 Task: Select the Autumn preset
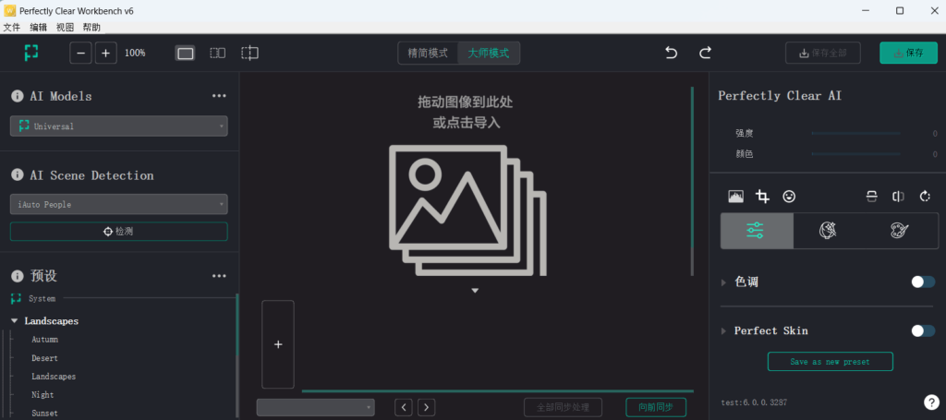pyautogui.click(x=45, y=340)
